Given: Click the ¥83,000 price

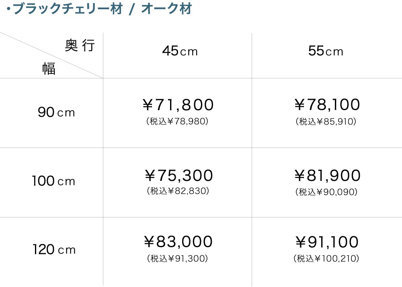Looking at the screenshot, I should coord(178,242).
